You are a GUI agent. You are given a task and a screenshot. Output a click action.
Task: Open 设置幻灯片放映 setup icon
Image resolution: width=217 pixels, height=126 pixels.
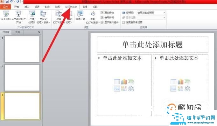tap(59, 14)
